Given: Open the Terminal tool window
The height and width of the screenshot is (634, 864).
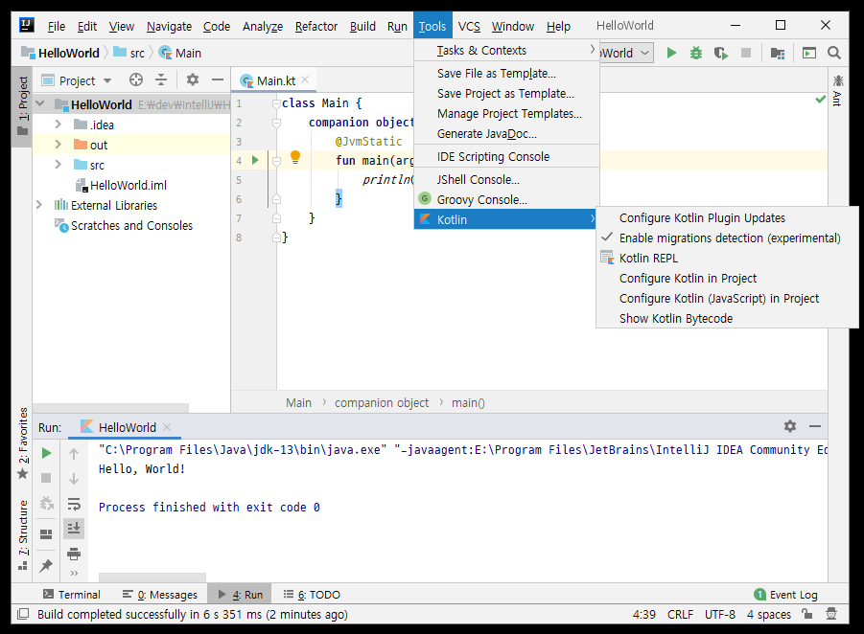Looking at the screenshot, I should (x=72, y=595).
